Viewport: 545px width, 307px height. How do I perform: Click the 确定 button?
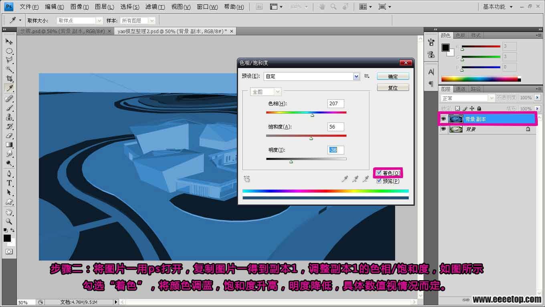coord(393,76)
